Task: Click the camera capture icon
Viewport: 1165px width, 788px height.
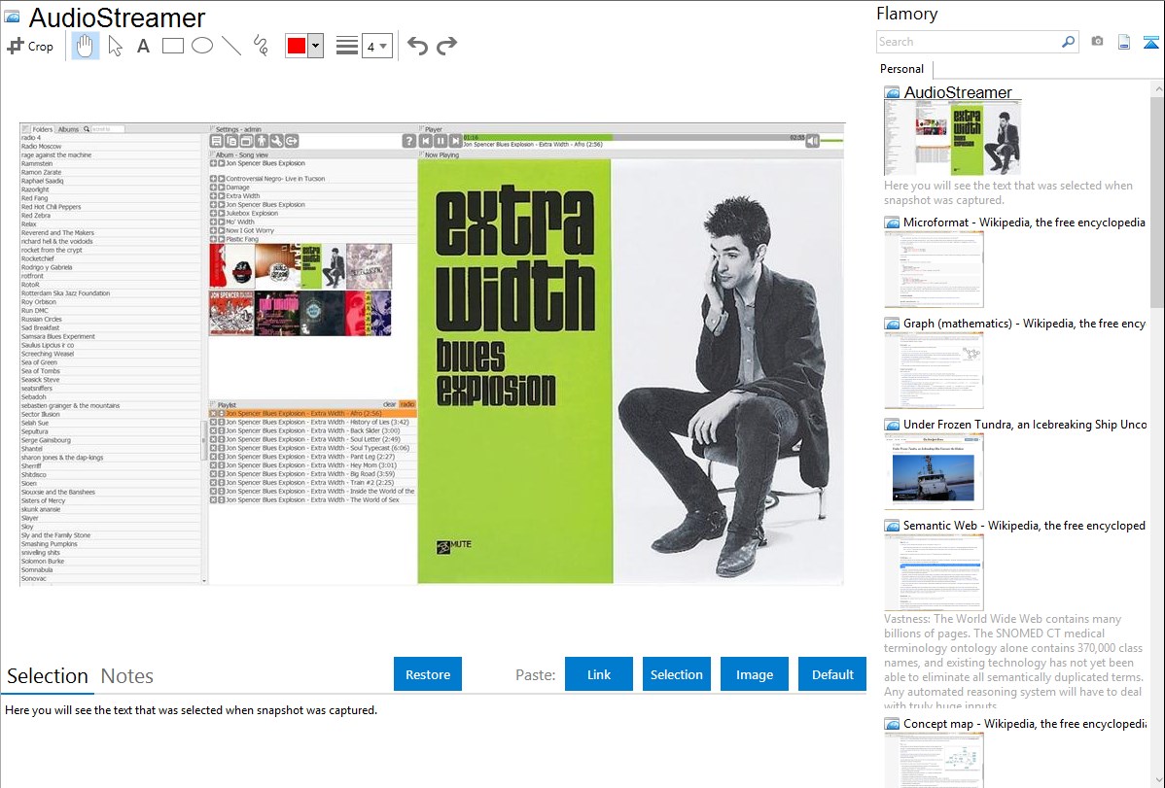Action: [x=1097, y=42]
